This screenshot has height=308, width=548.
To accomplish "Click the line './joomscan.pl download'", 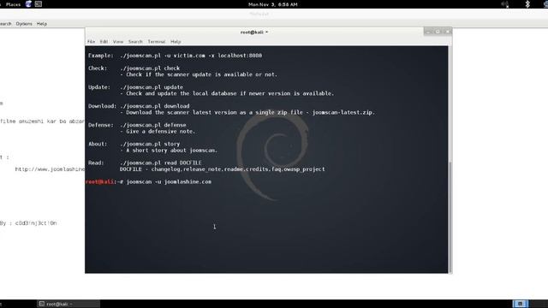I will (154, 106).
